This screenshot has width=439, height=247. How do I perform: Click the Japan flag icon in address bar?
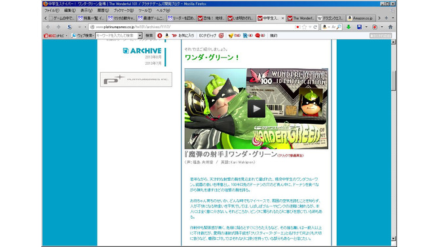[297, 27]
